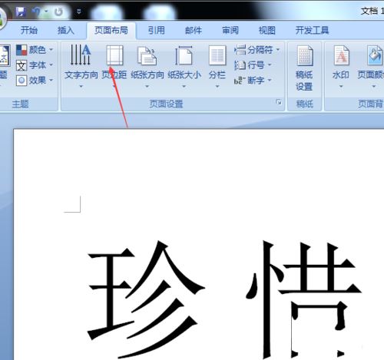Click the 页面颜色 paint bucket icon
This screenshot has width=384, height=360.
(375, 55)
